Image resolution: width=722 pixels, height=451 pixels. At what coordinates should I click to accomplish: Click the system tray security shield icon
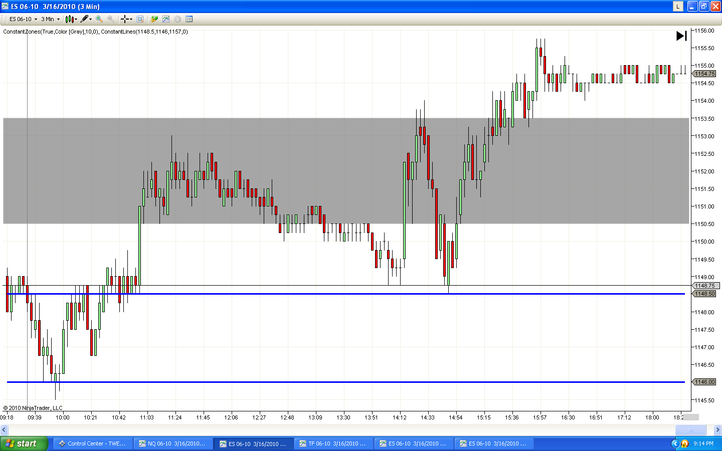[x=684, y=443]
